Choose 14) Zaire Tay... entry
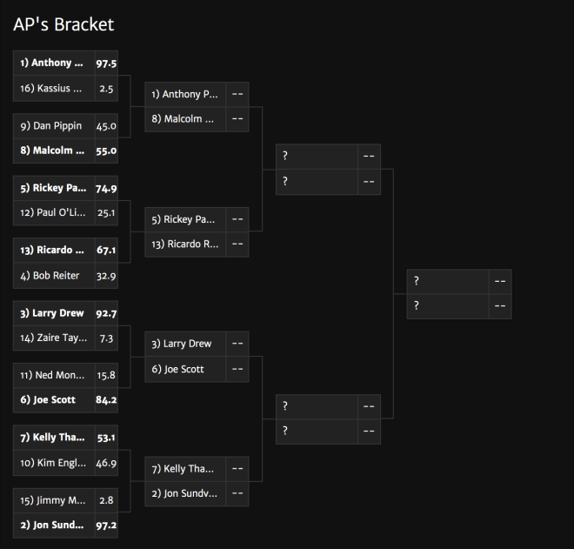 (65, 338)
